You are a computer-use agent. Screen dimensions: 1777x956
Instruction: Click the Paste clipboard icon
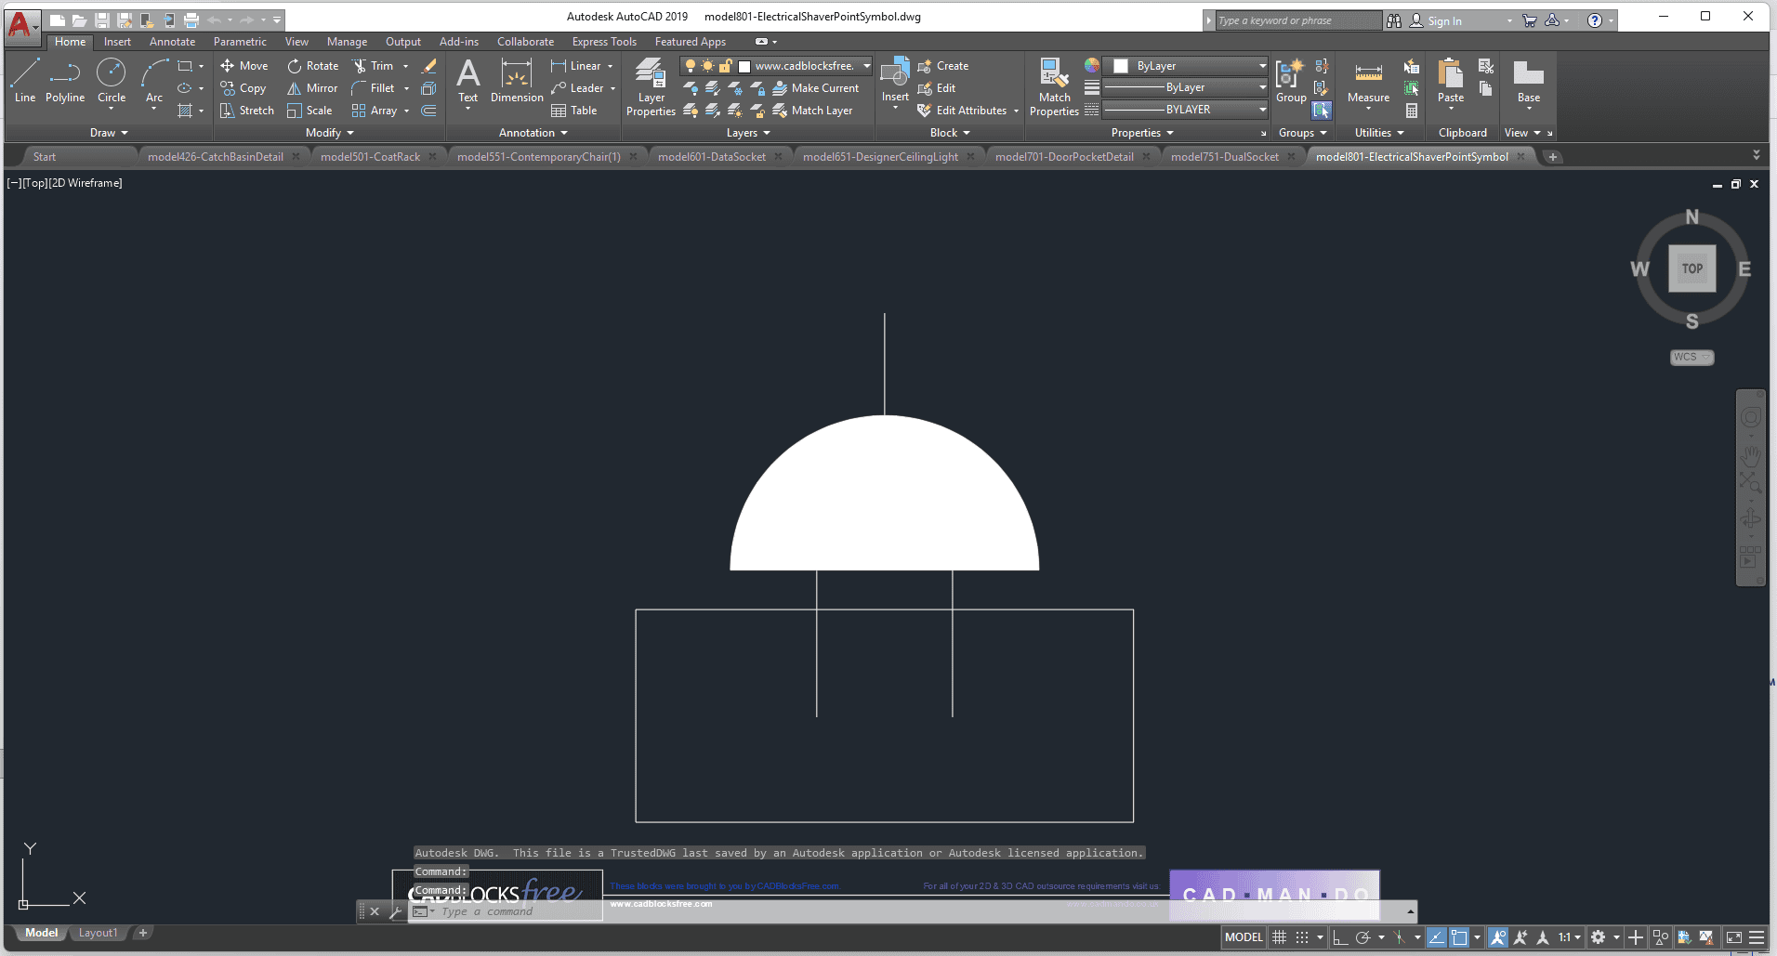click(1450, 80)
